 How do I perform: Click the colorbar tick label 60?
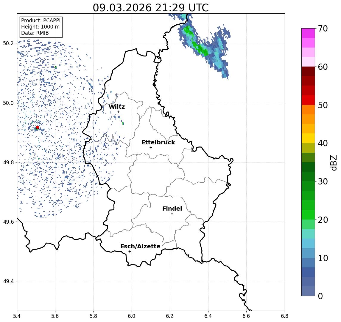pos(323,67)
